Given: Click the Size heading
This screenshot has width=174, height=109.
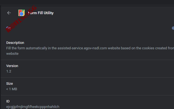Looking at the screenshot, I should pyautogui.click(x=10, y=84).
